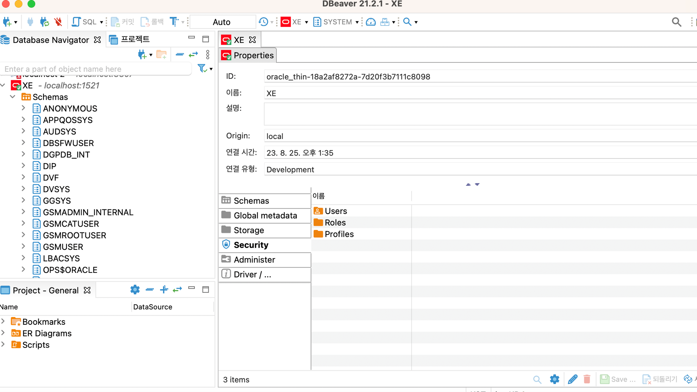Click the transaction log history icon
Screen dimensions: 697x392
(263, 22)
